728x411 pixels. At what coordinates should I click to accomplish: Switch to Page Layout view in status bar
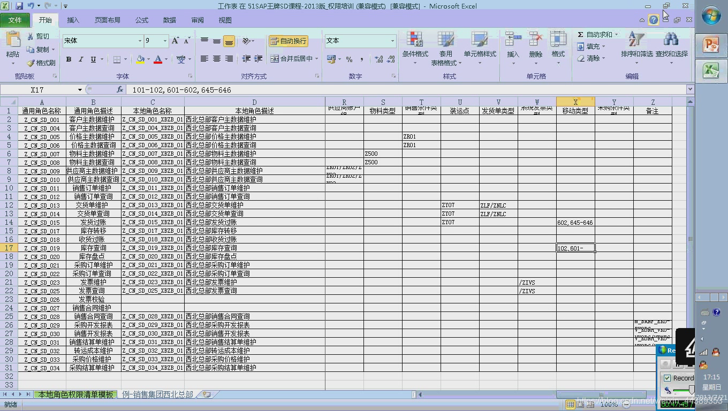click(580, 405)
